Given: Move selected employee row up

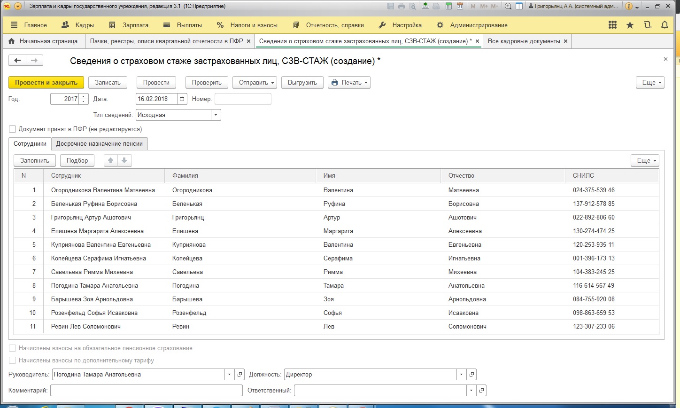Looking at the screenshot, I should click(x=111, y=161).
